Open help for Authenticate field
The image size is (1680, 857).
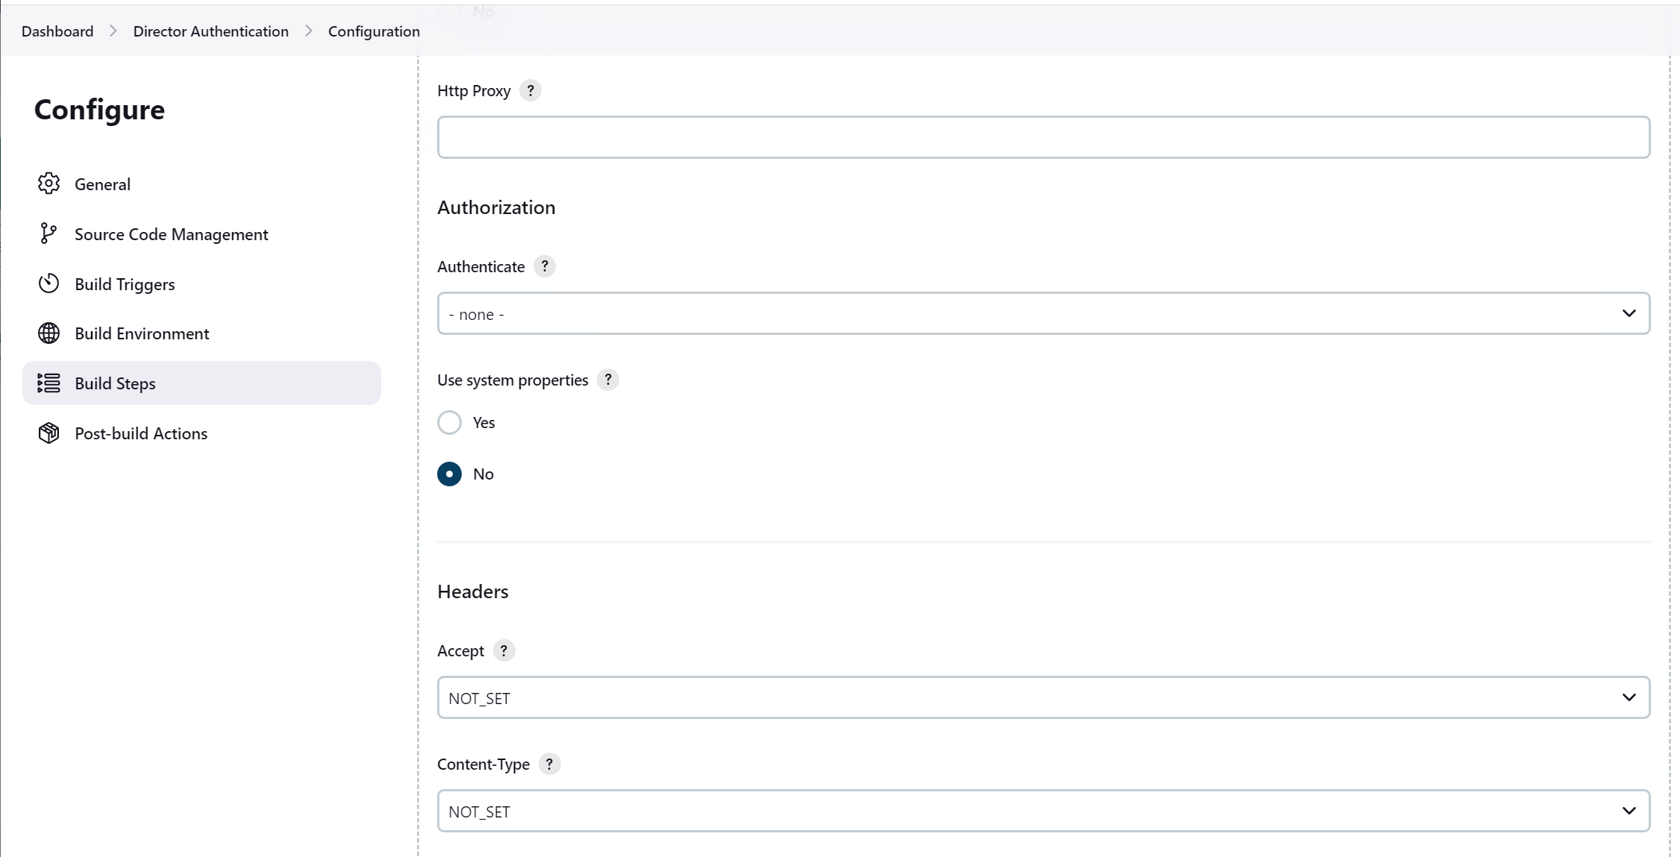(x=545, y=267)
